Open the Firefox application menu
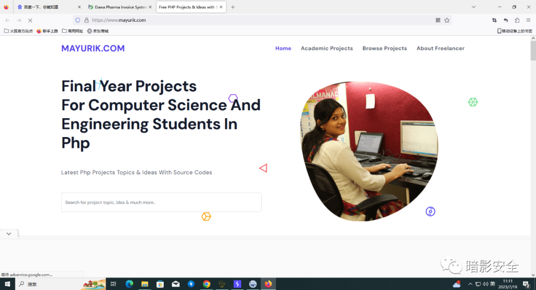536x290 pixels. [528, 20]
